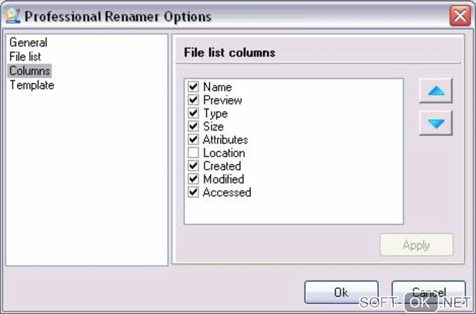Select Columns in the options sidebar

[30, 71]
